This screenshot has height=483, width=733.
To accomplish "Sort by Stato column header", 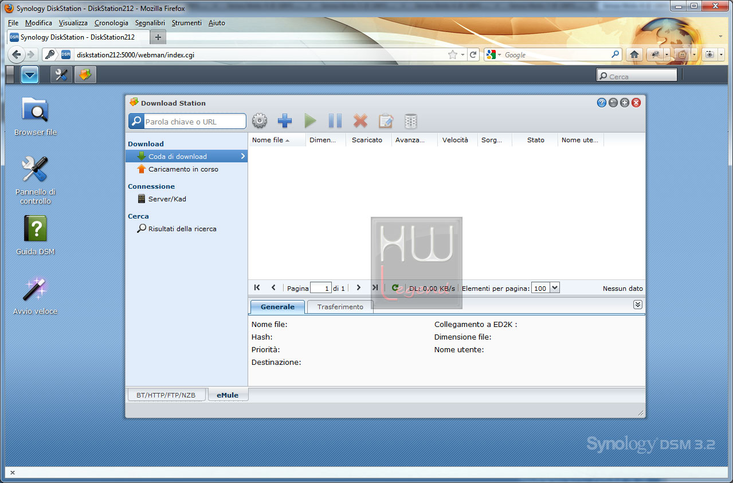I will 535,140.
